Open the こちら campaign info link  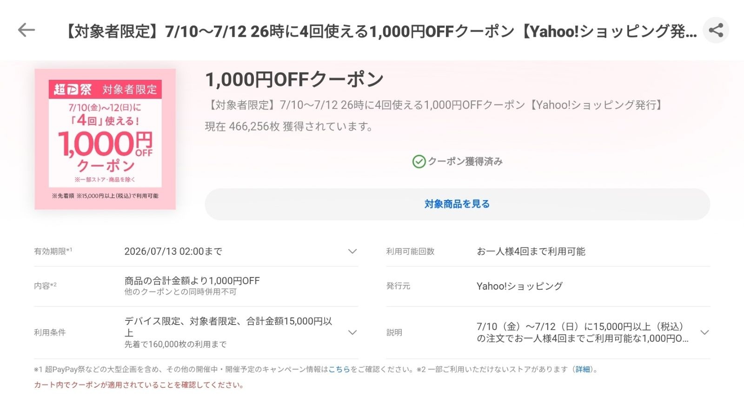pyautogui.click(x=339, y=370)
